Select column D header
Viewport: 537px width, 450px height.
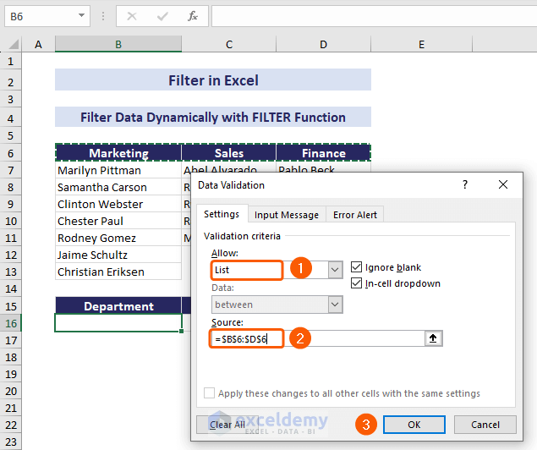(323, 45)
